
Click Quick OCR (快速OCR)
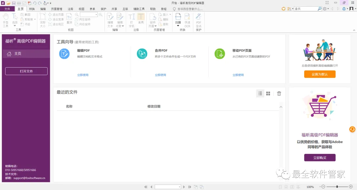187,20
